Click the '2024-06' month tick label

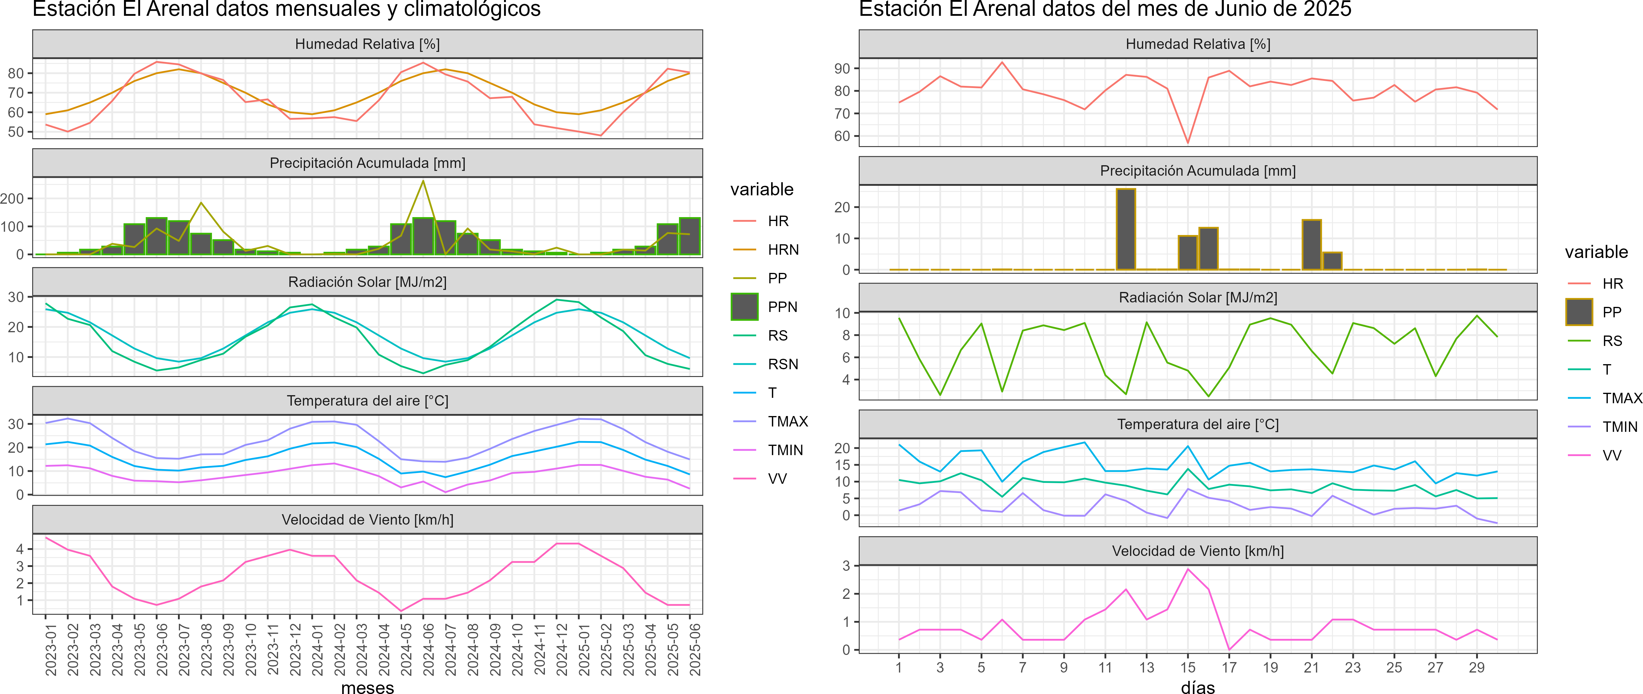click(x=428, y=649)
